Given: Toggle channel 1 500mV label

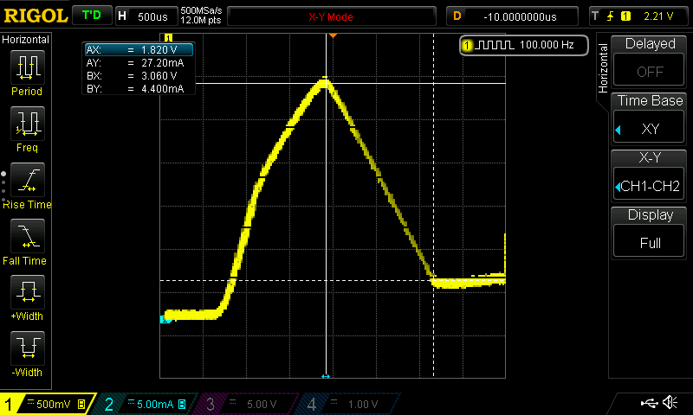Looking at the screenshot, I should [48, 404].
